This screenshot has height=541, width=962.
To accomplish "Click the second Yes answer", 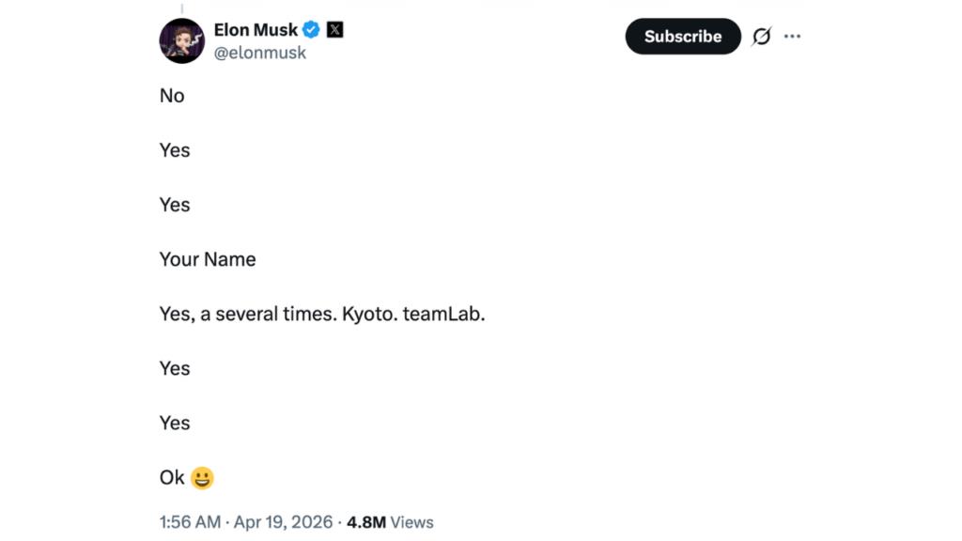I will coord(175,205).
